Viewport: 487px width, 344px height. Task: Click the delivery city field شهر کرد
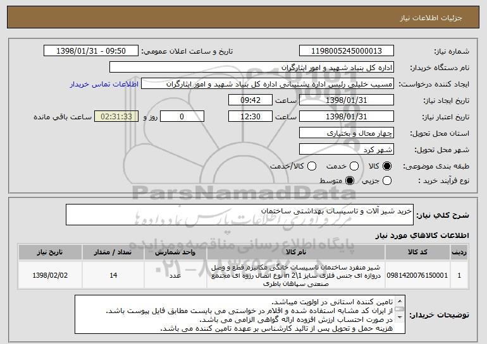347,150
